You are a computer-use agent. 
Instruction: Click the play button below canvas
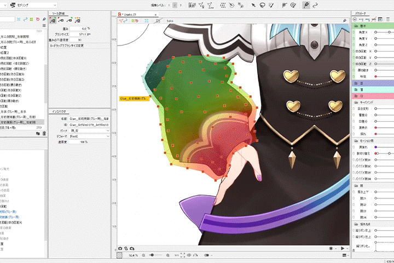(342, 248)
